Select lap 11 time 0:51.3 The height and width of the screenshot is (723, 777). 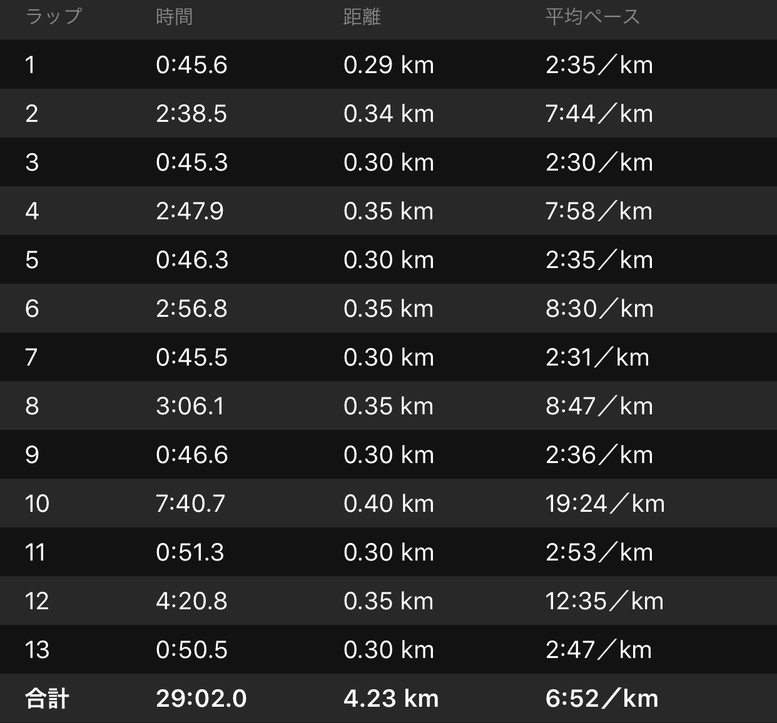(190, 552)
